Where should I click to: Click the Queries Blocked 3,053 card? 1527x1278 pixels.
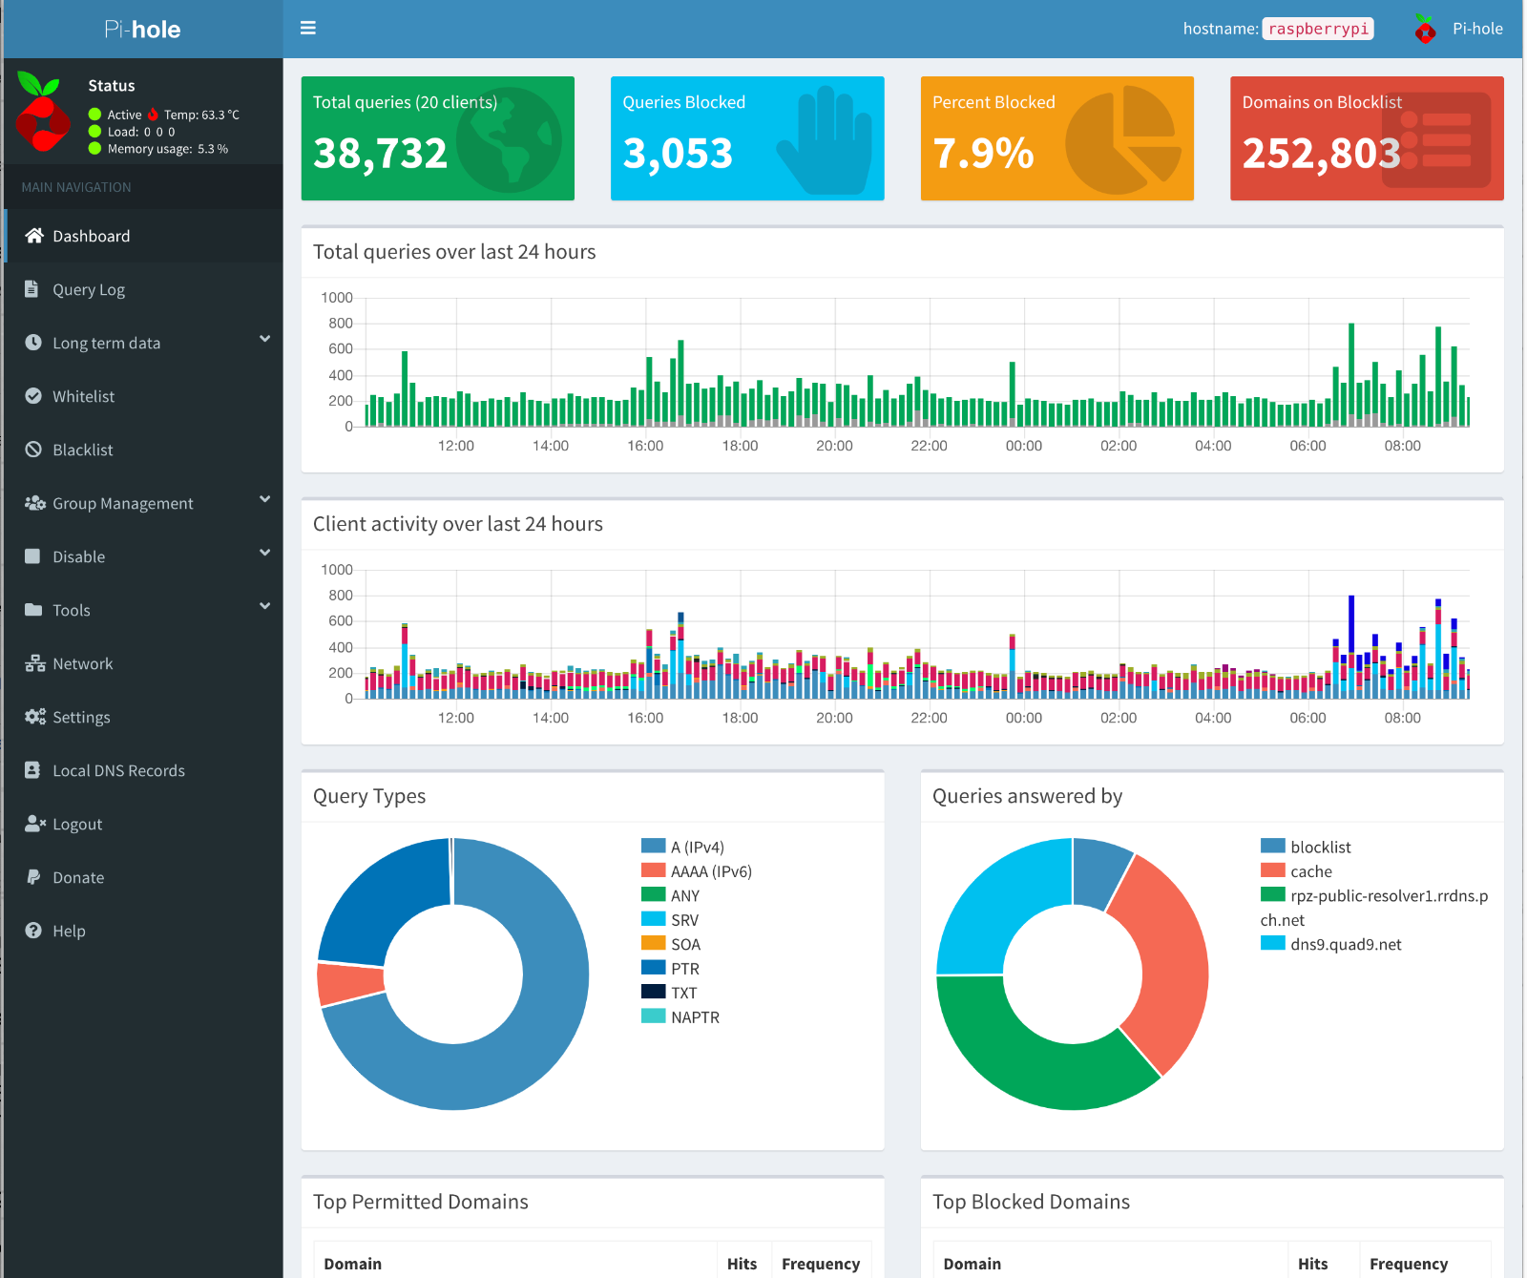[747, 138]
